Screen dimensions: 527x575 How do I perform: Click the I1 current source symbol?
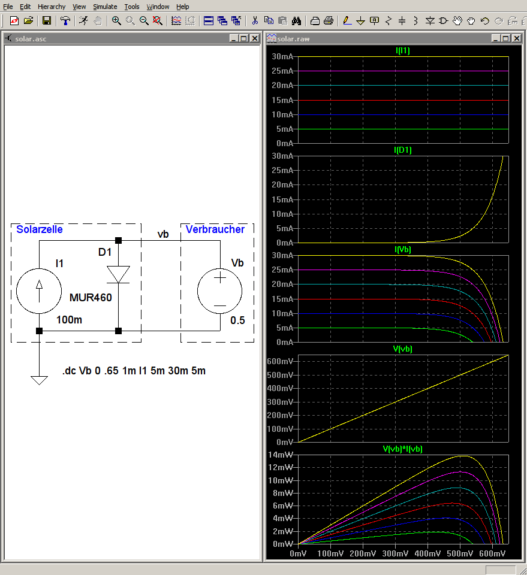(x=39, y=291)
